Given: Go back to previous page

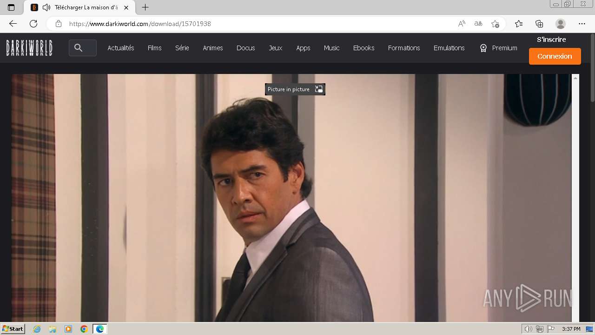Looking at the screenshot, I should pyautogui.click(x=13, y=24).
